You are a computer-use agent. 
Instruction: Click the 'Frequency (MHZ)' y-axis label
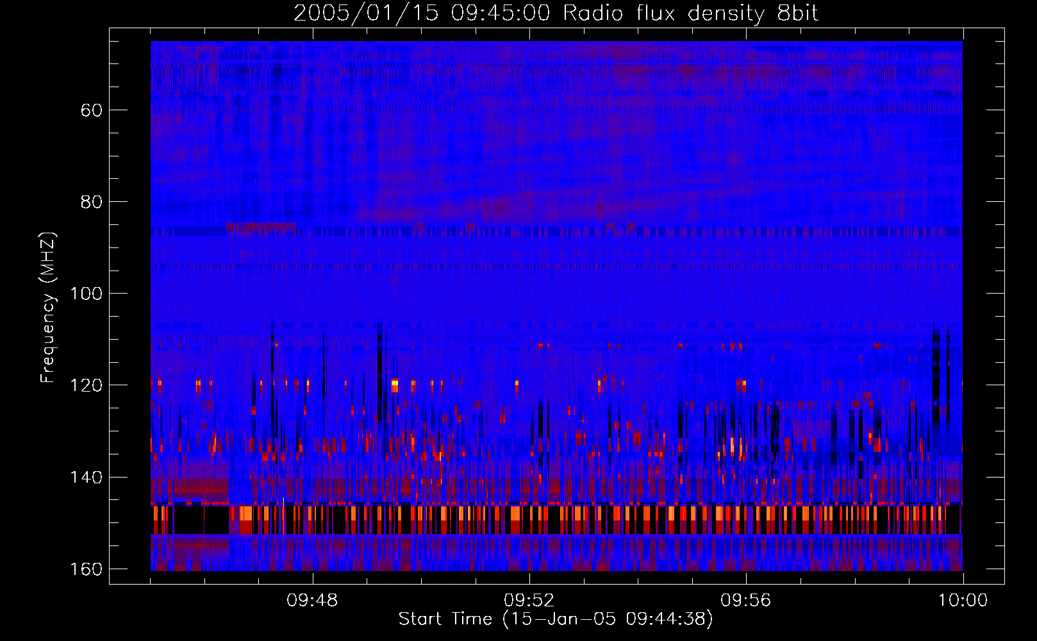click(x=48, y=308)
